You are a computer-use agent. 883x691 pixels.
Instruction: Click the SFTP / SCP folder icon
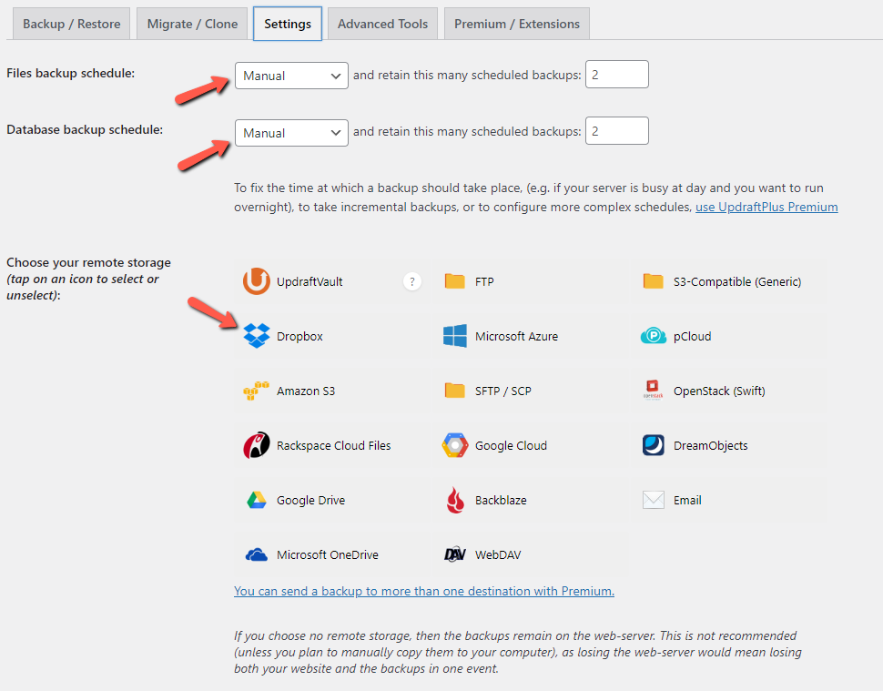[x=454, y=391]
